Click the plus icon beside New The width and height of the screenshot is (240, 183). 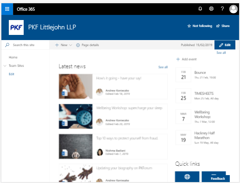57,45
